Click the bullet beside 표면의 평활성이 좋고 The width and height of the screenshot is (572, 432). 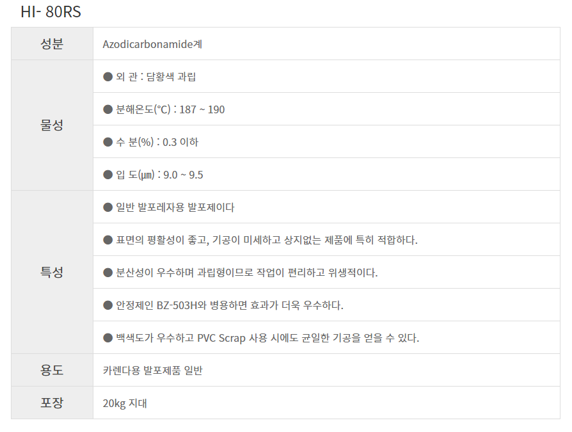(107, 240)
